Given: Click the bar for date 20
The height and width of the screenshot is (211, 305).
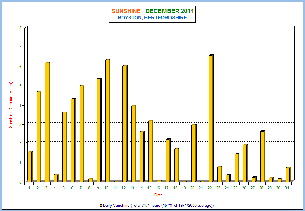Looking at the screenshot, I should pos(194,153).
